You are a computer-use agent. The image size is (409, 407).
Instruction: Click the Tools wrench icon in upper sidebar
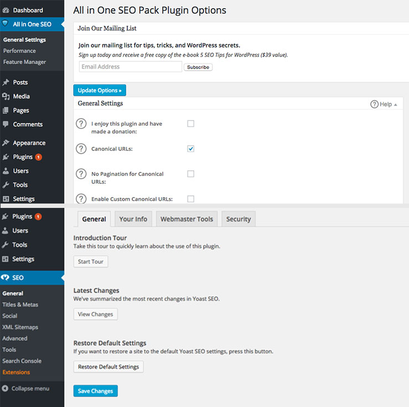6,185
